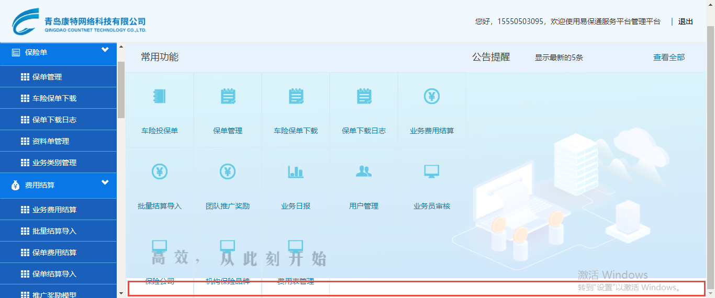Collapse the 保险单 section chevron
715x298 pixels.
pos(105,50)
